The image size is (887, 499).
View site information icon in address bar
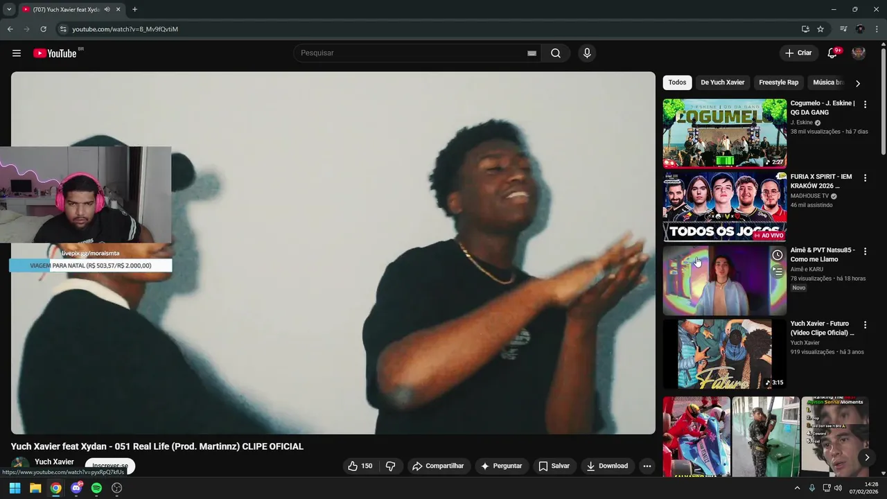(x=62, y=29)
